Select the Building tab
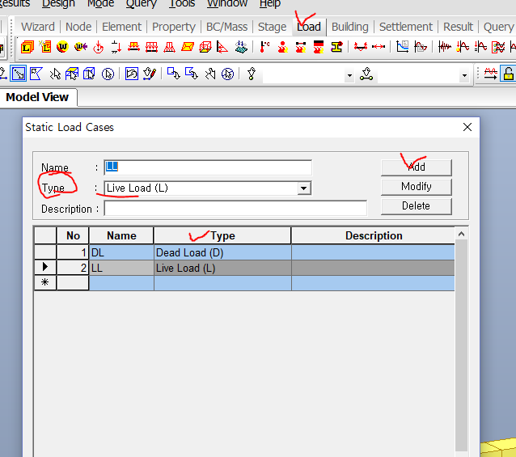This screenshot has width=516, height=457. point(350,27)
